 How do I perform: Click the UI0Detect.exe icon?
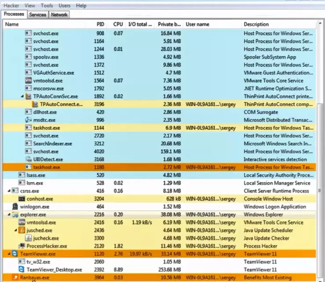pos(29,159)
